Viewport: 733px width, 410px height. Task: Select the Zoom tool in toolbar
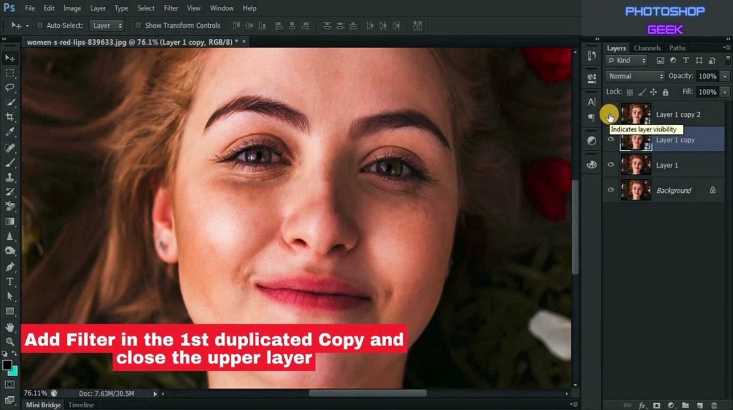[10, 342]
